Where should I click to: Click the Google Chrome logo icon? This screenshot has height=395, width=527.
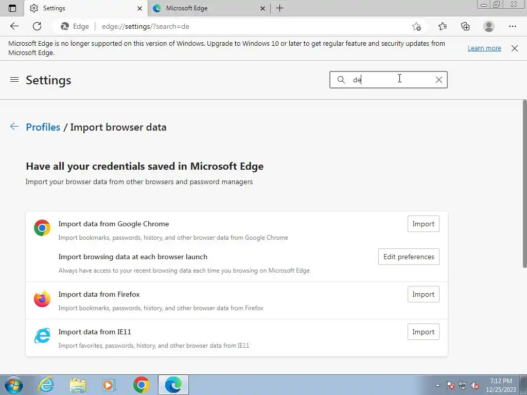pyautogui.click(x=42, y=228)
